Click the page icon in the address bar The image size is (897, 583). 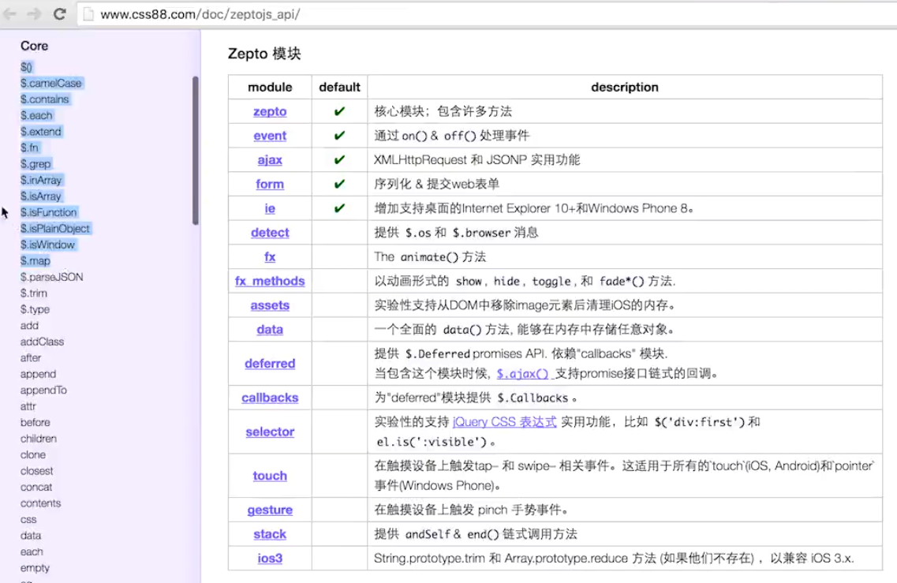88,14
